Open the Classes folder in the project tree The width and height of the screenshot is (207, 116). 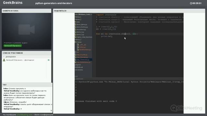[x=79, y=42]
